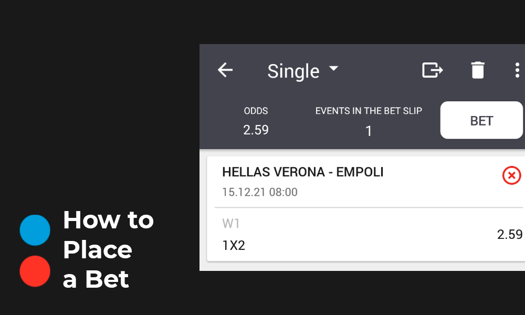525x315 pixels.
Task: Open the Single bet type dropdown
Action: coord(303,70)
